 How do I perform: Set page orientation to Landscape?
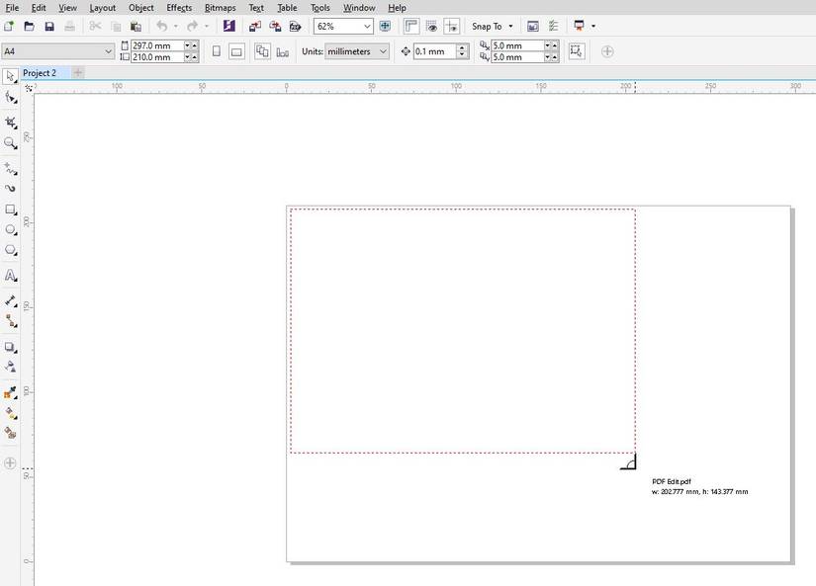point(236,51)
